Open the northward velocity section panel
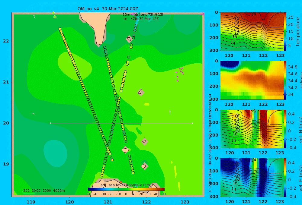 click(x=252, y=129)
